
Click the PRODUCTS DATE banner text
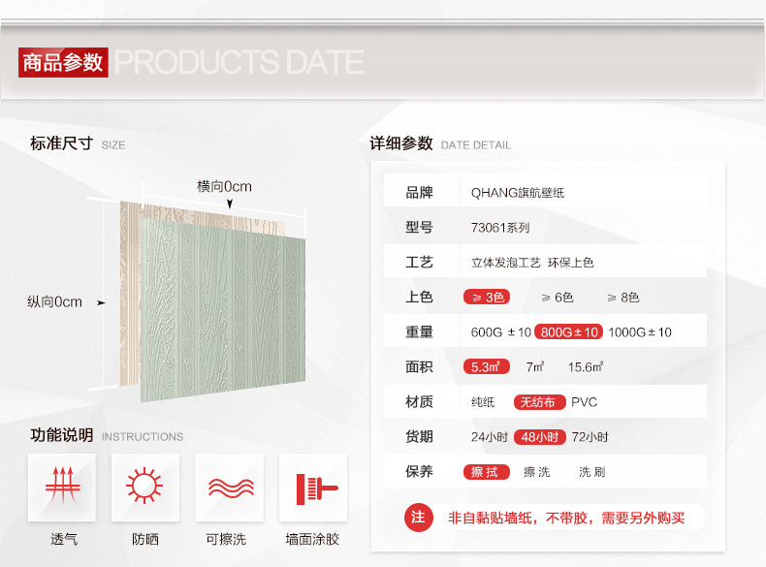[239, 62]
